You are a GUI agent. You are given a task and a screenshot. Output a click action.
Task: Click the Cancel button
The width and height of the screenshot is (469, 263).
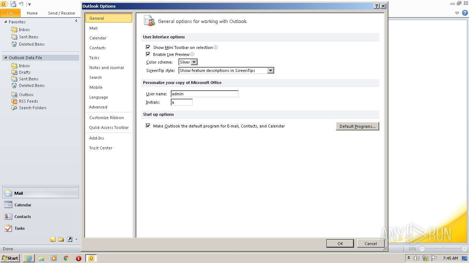click(370, 244)
